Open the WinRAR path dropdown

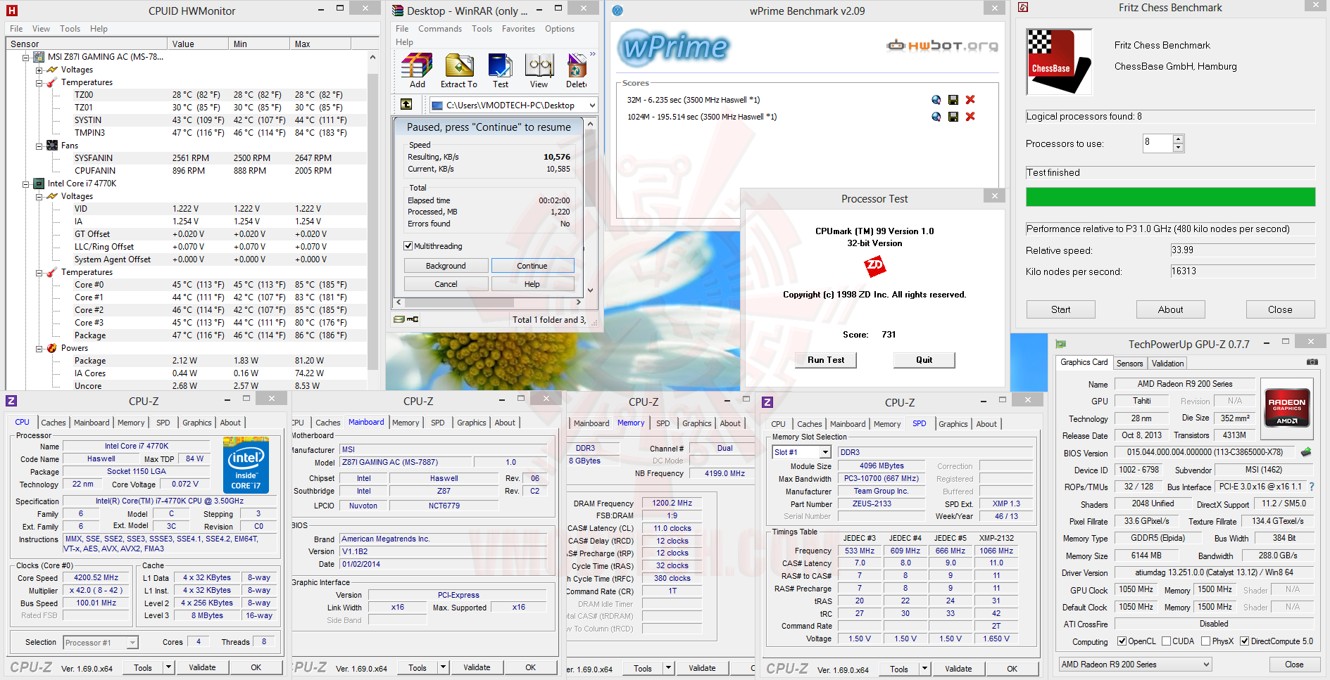click(x=592, y=105)
